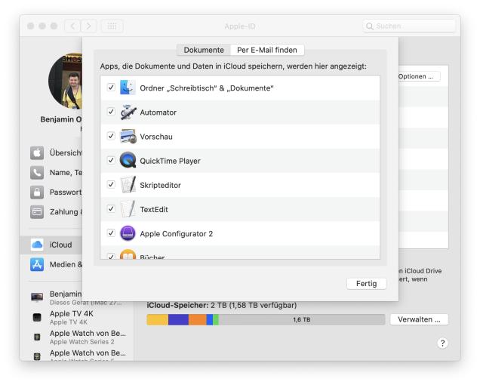Screen dimensions: 480x385
Task: Disable the QuickTime Player checkbox
Action: pos(111,160)
